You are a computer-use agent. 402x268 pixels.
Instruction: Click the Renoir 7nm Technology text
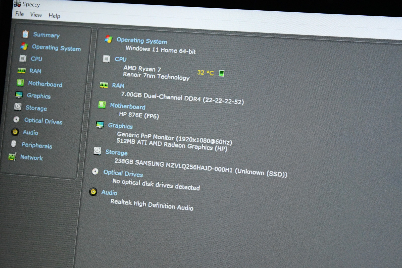tap(156, 76)
